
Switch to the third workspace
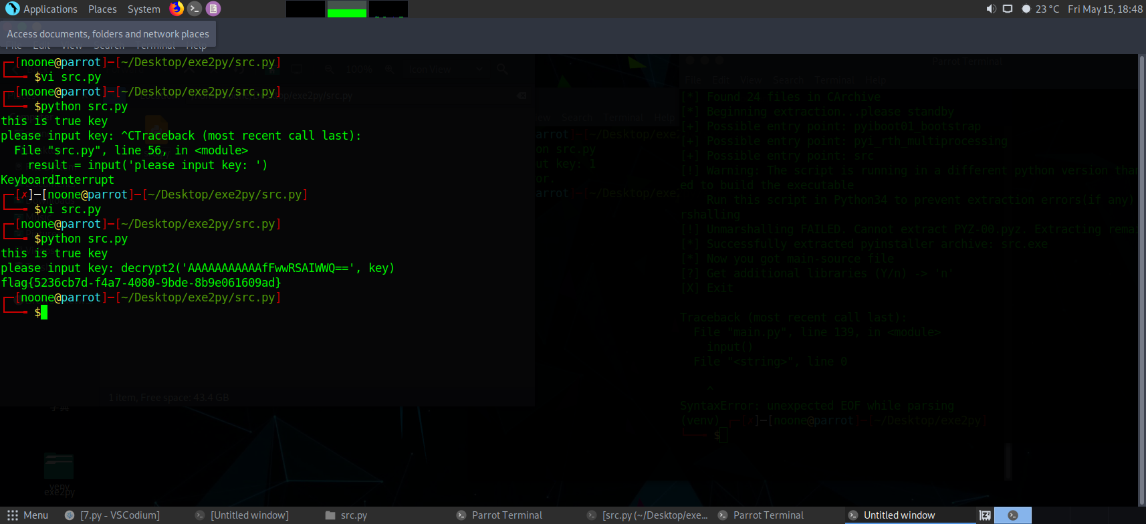(x=388, y=9)
